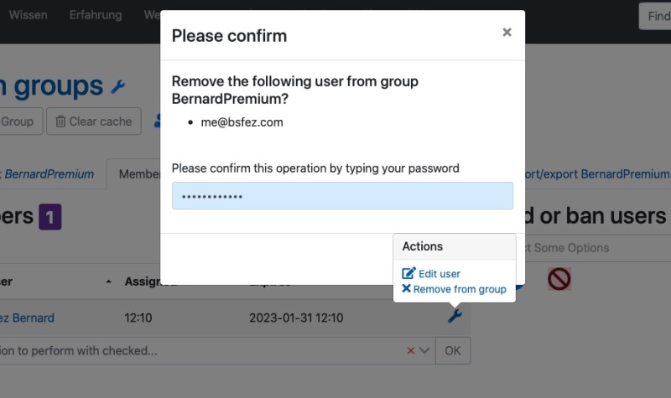Clear the checked-action selection with red x
This screenshot has width=671, height=398.
(x=411, y=350)
